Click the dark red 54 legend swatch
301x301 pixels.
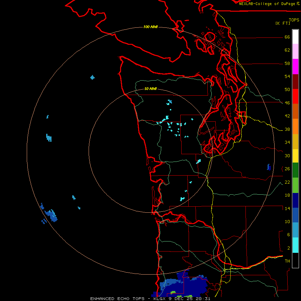click(295, 82)
